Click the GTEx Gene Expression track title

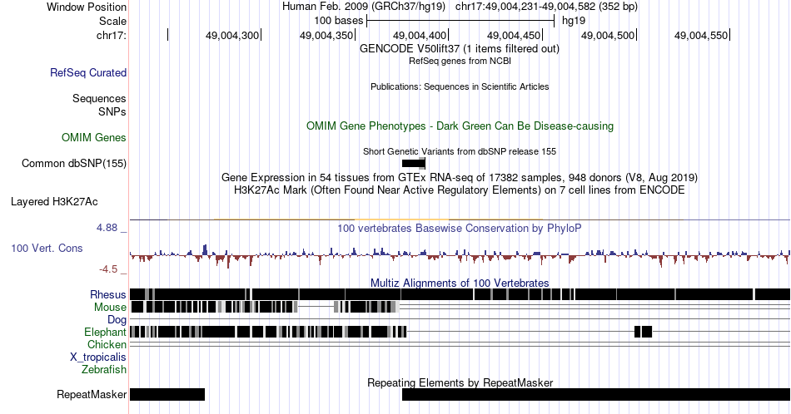pos(460,178)
